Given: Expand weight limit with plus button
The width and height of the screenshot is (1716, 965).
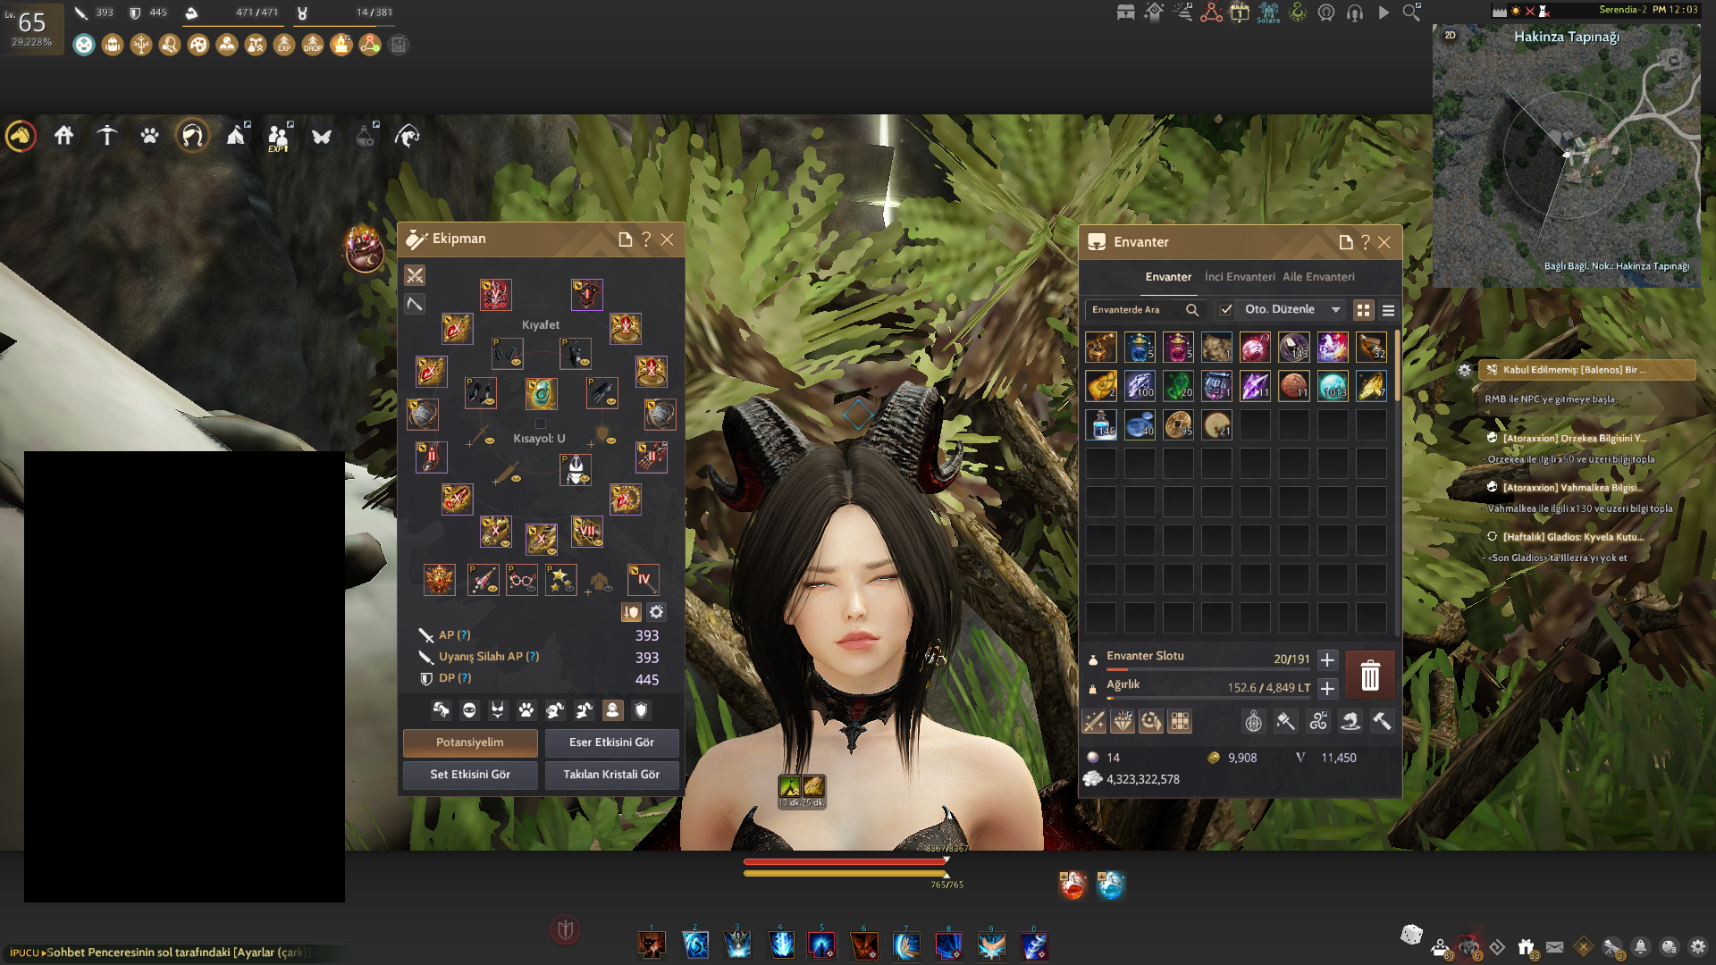Looking at the screenshot, I should tap(1327, 688).
